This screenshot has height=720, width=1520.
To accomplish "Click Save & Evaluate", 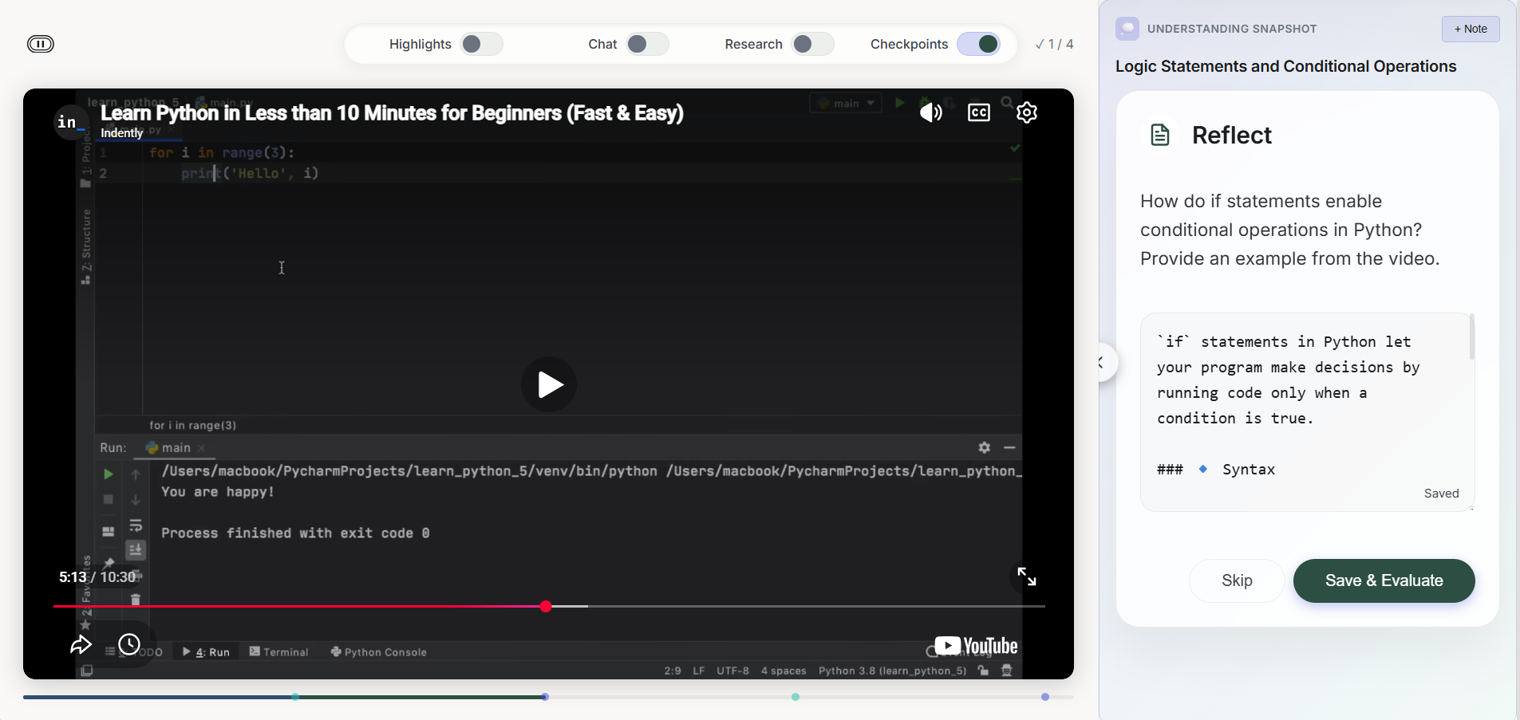I will [1384, 580].
